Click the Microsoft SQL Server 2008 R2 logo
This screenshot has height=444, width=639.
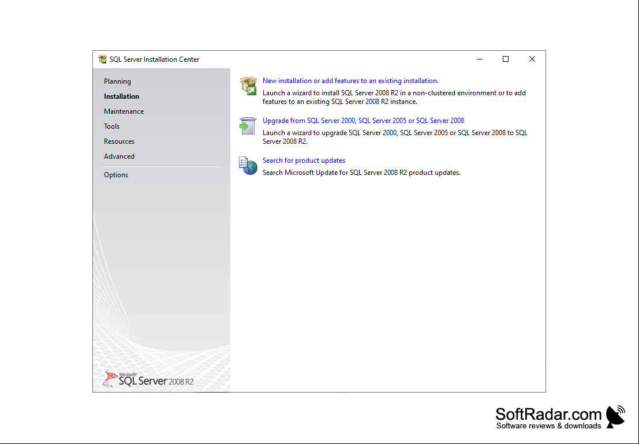[148, 379]
